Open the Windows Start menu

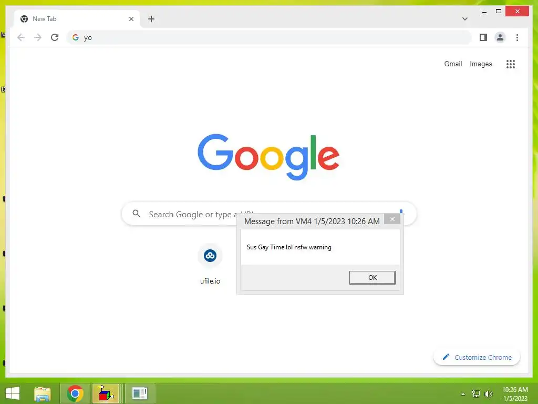[x=13, y=393]
